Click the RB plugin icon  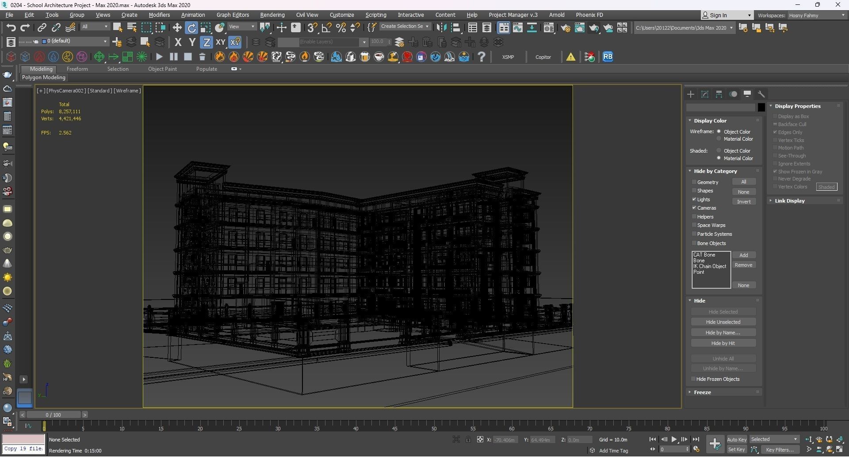pyautogui.click(x=608, y=57)
